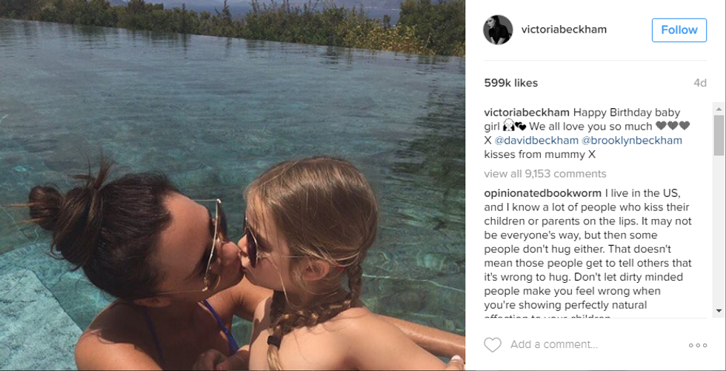The height and width of the screenshot is (371, 726).
Task: Click the empty scrollbar track below the thumb
Action: pos(719,230)
